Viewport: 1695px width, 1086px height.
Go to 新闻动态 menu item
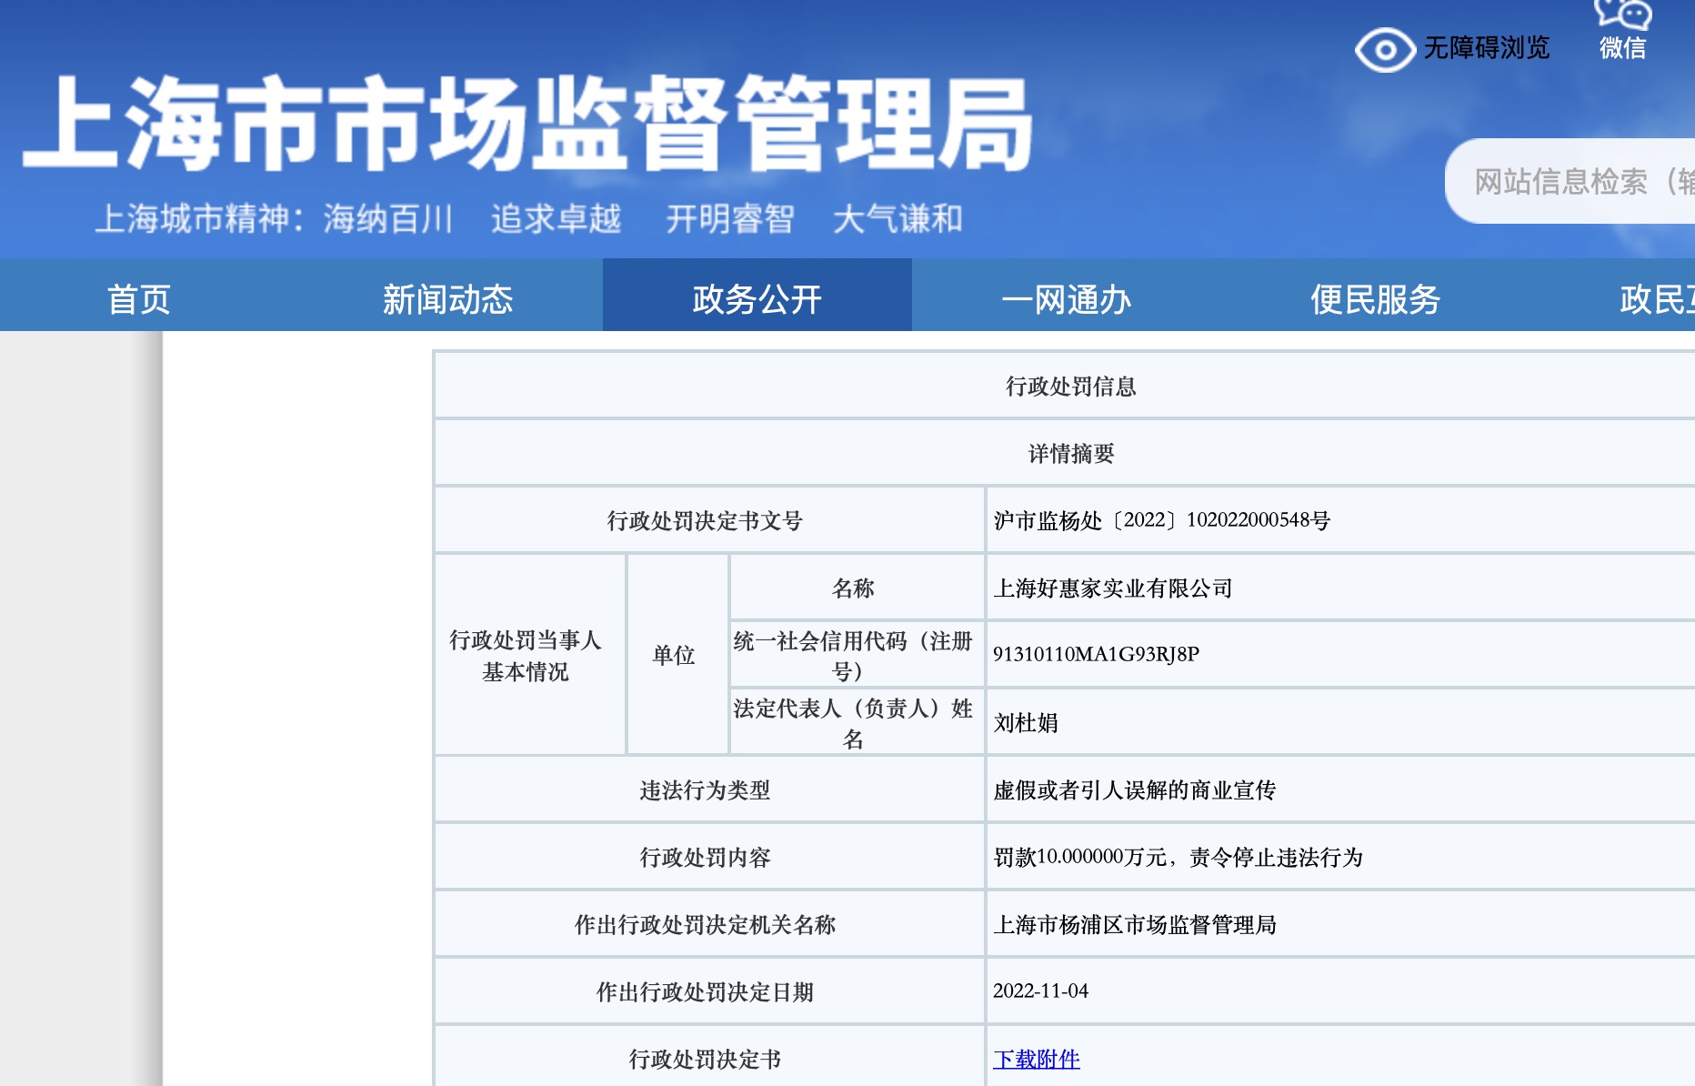(x=447, y=299)
